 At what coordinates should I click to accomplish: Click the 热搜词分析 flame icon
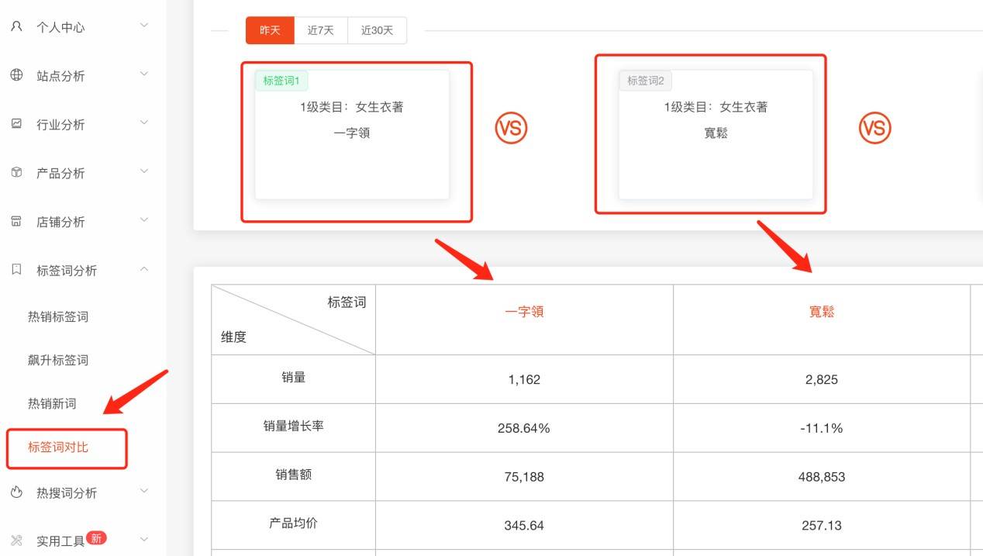[x=16, y=492]
